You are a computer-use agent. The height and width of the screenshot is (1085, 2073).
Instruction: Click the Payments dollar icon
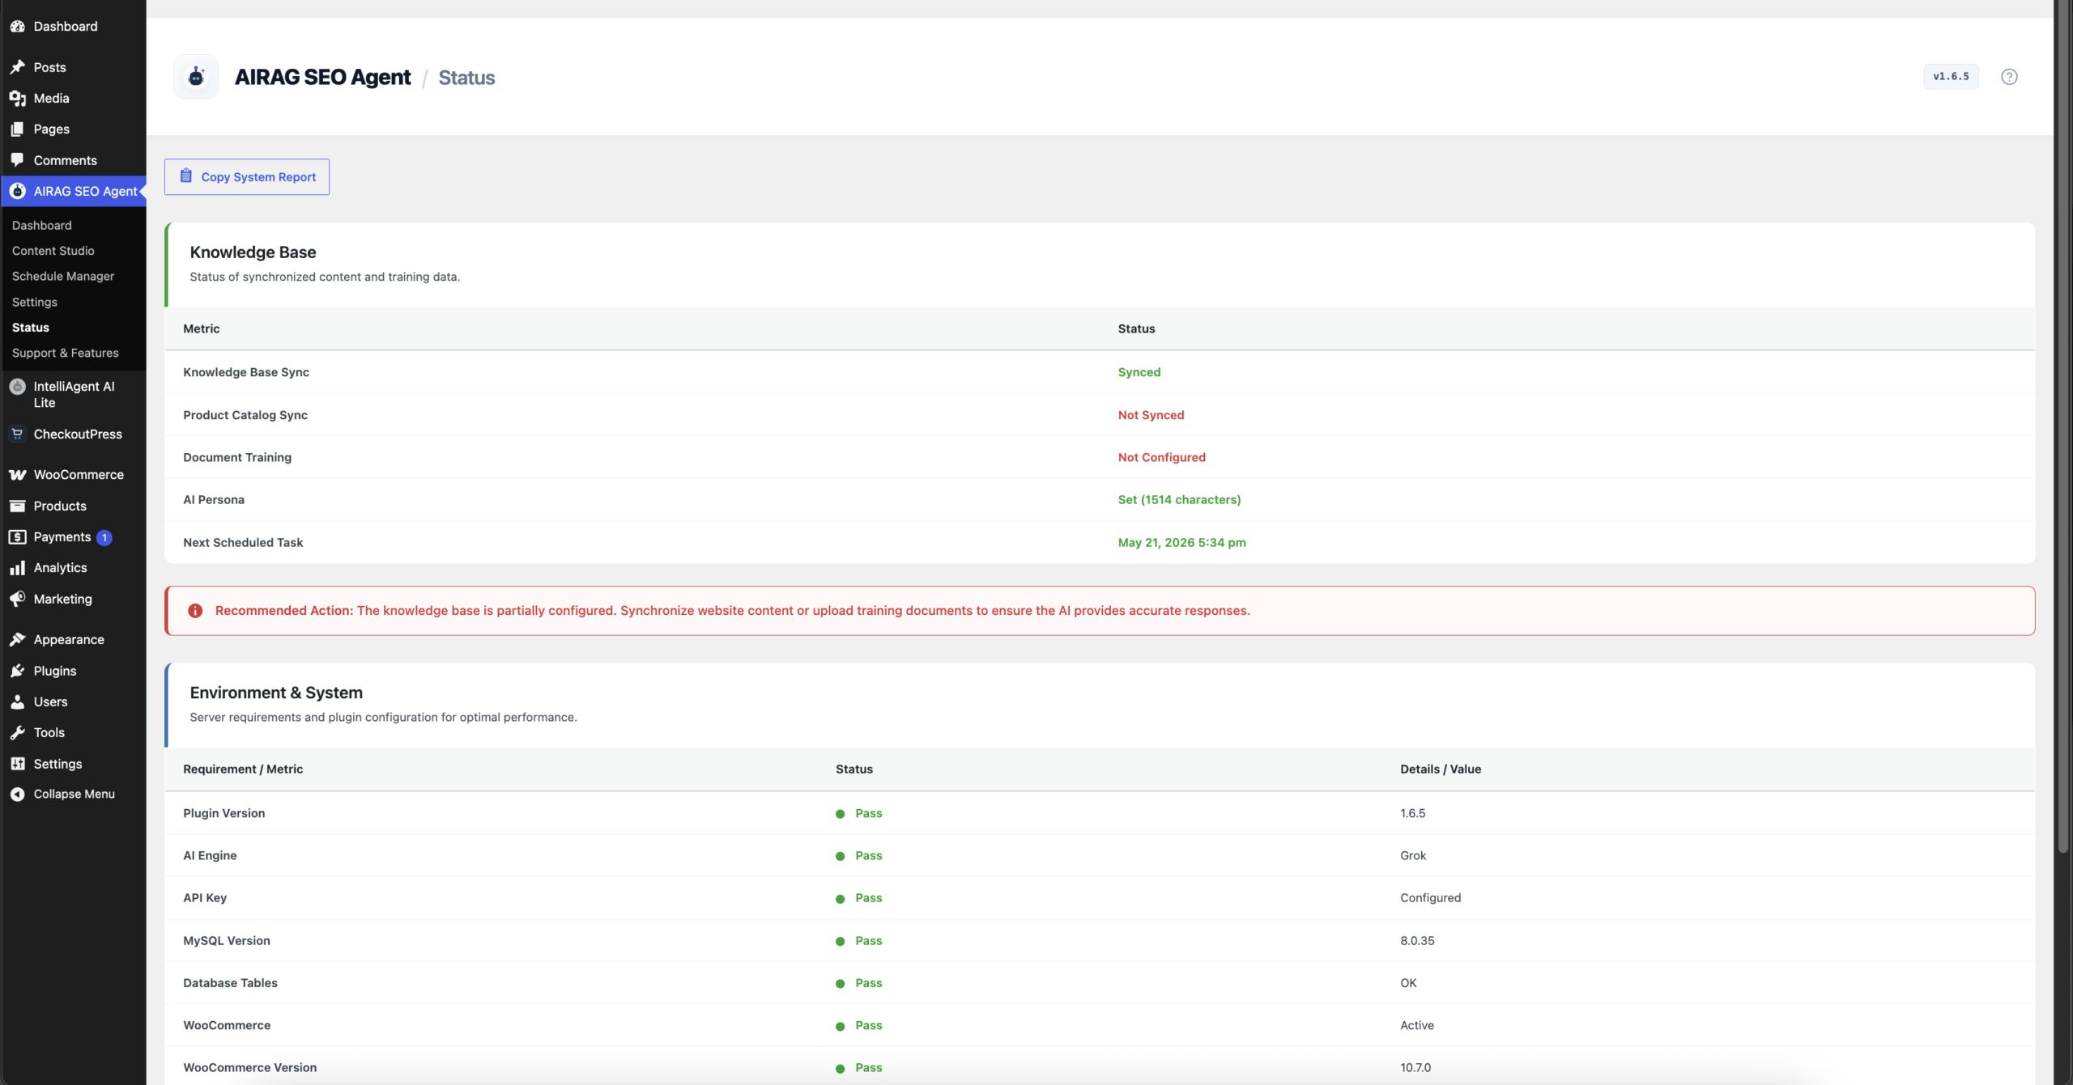coord(17,537)
